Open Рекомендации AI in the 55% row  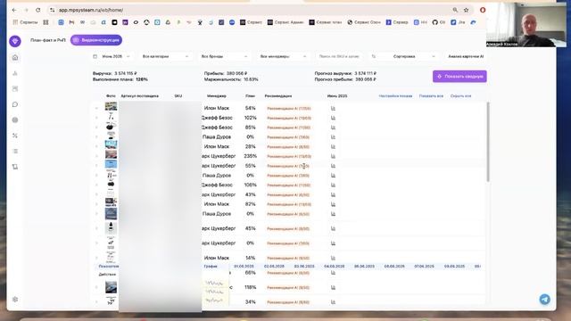tap(287, 166)
